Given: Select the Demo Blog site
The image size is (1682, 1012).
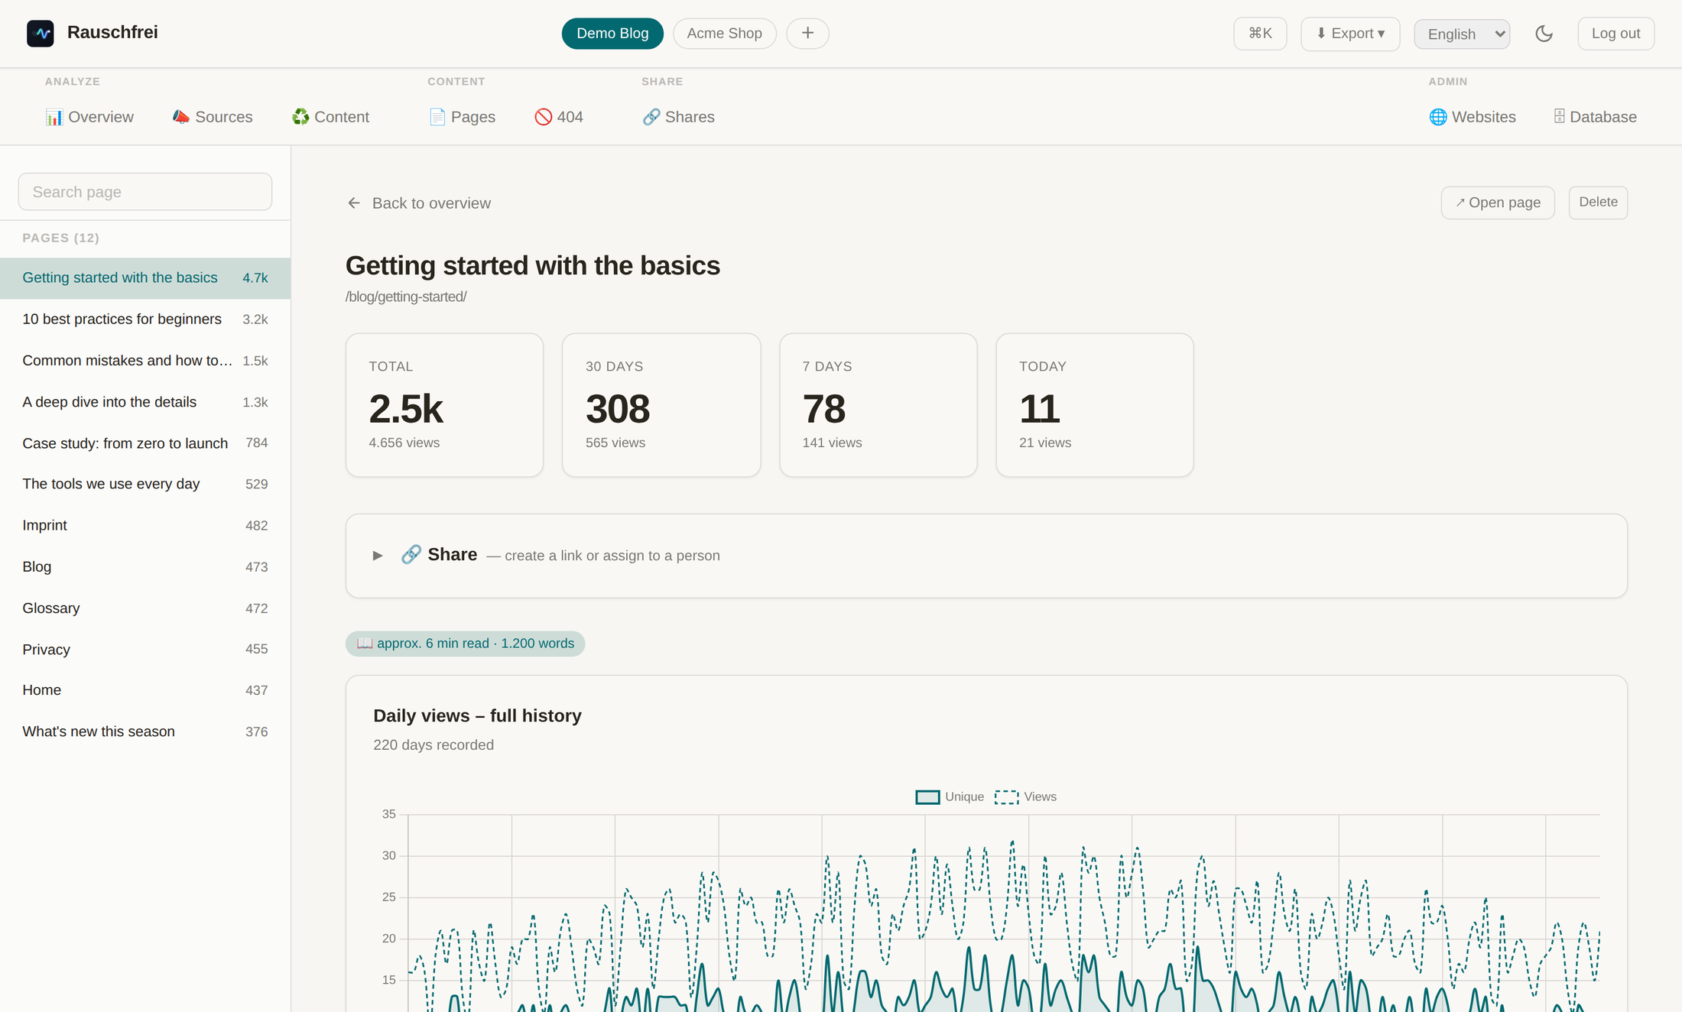Looking at the screenshot, I should [612, 34].
